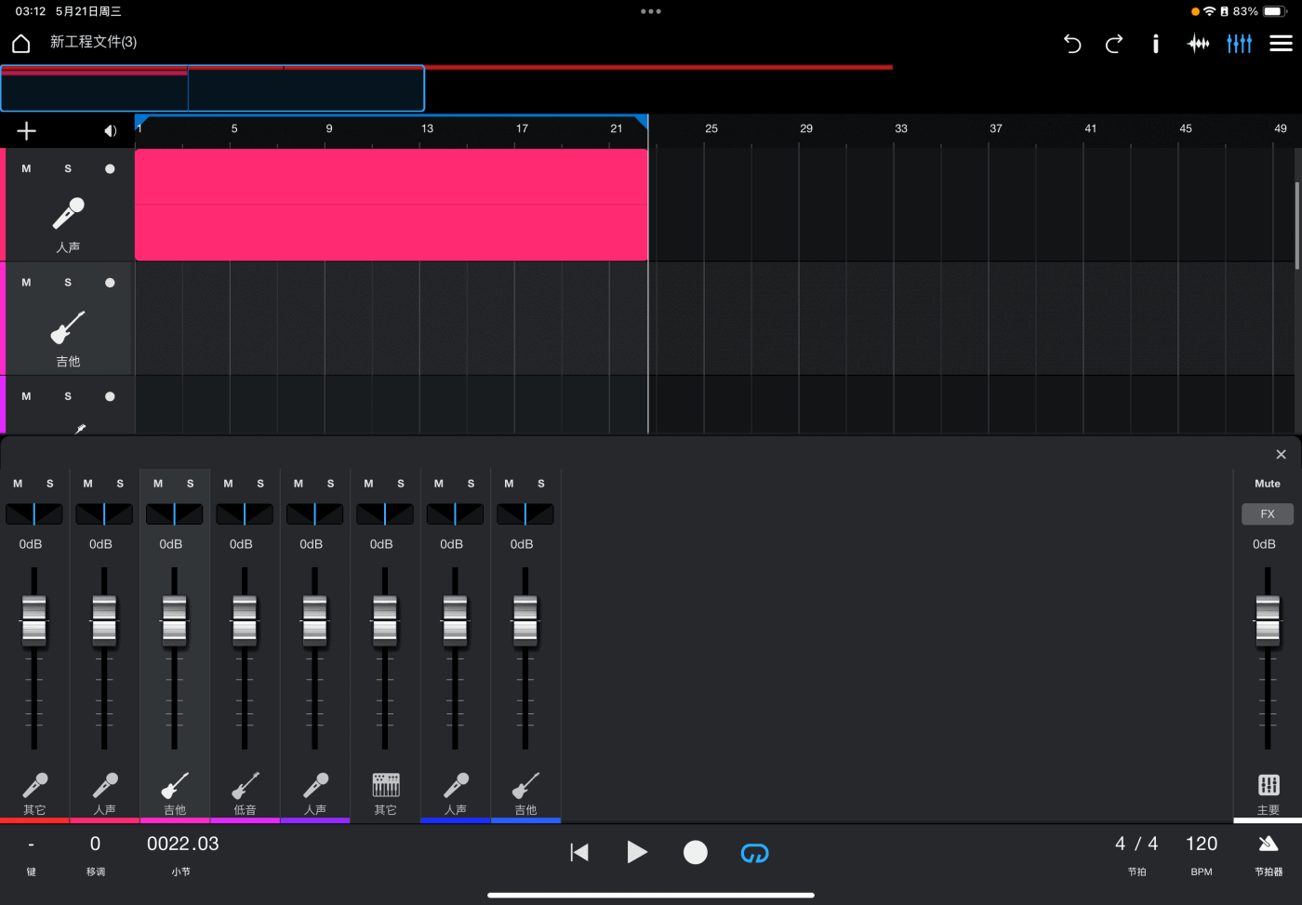
Task: Open the project info panel
Action: point(1156,44)
